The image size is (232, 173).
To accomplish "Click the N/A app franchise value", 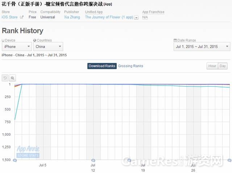I will coord(145,17).
